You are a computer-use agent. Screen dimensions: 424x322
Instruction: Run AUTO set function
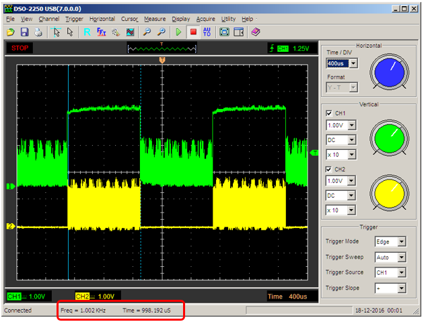click(207, 32)
